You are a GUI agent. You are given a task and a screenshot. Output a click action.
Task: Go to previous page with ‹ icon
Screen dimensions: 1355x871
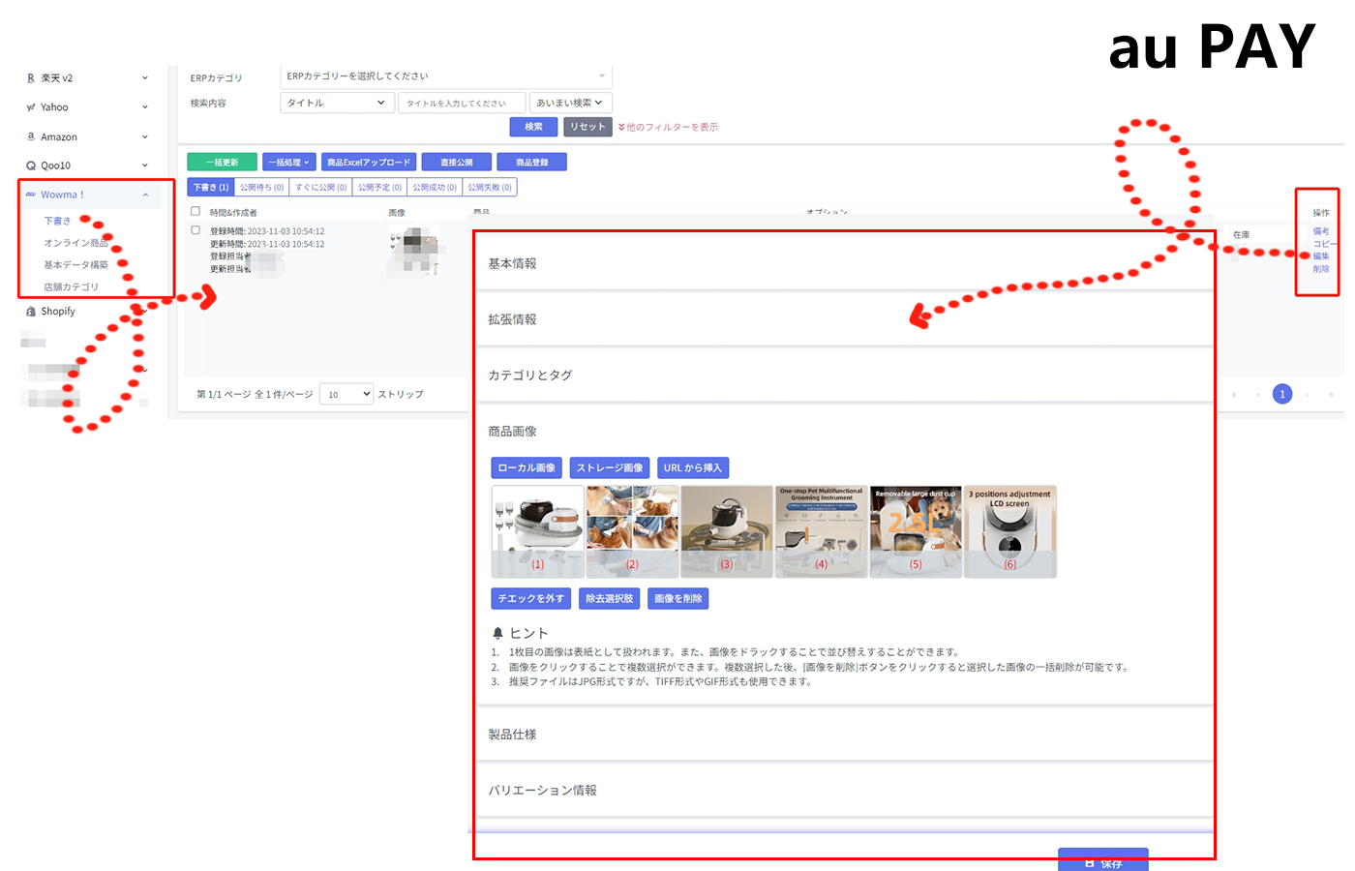(1258, 395)
